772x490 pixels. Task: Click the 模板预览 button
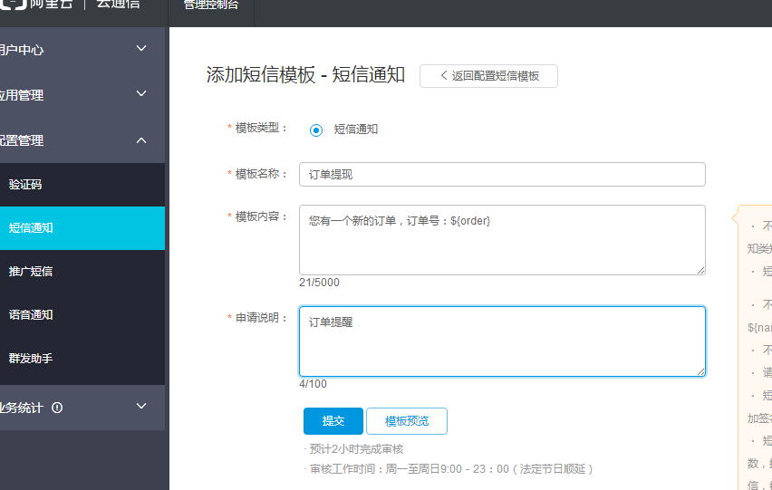(406, 421)
